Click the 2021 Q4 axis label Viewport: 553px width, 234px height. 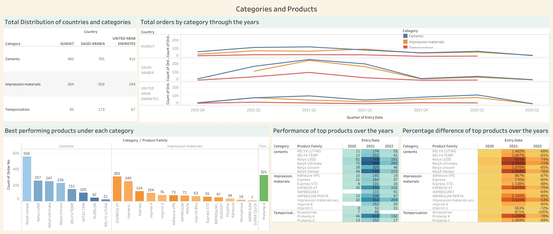pyautogui.click(x=421, y=110)
